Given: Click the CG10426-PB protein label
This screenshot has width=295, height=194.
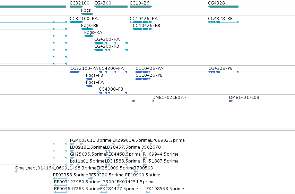Looking at the screenshot, I should pos(149,75).
